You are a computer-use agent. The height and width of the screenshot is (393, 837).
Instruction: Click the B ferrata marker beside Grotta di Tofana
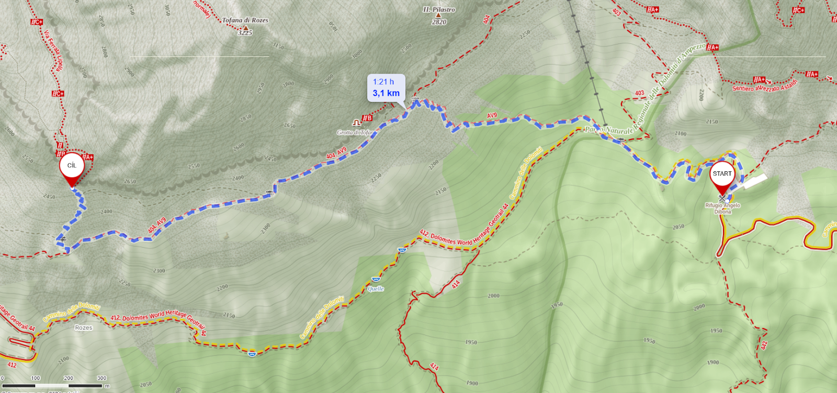[367, 118]
